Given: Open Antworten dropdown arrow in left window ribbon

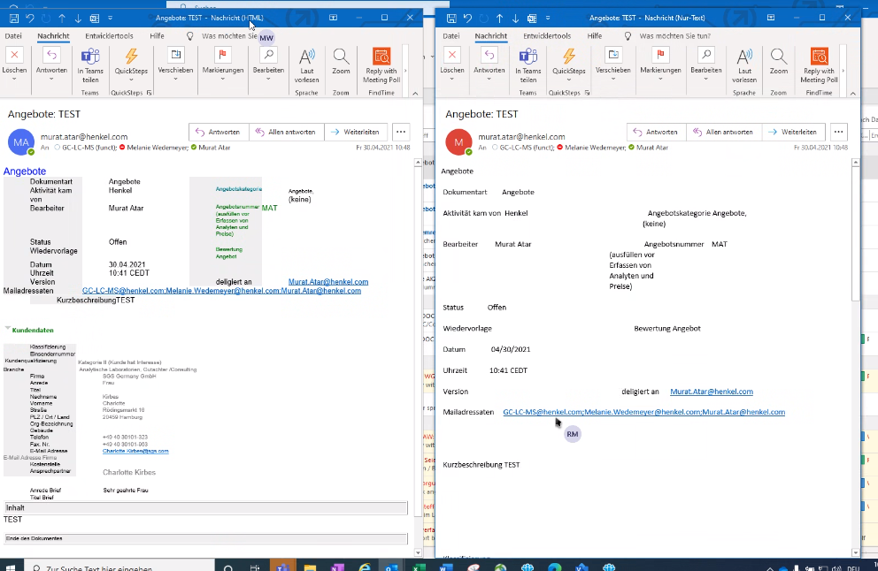Looking at the screenshot, I should point(51,79).
